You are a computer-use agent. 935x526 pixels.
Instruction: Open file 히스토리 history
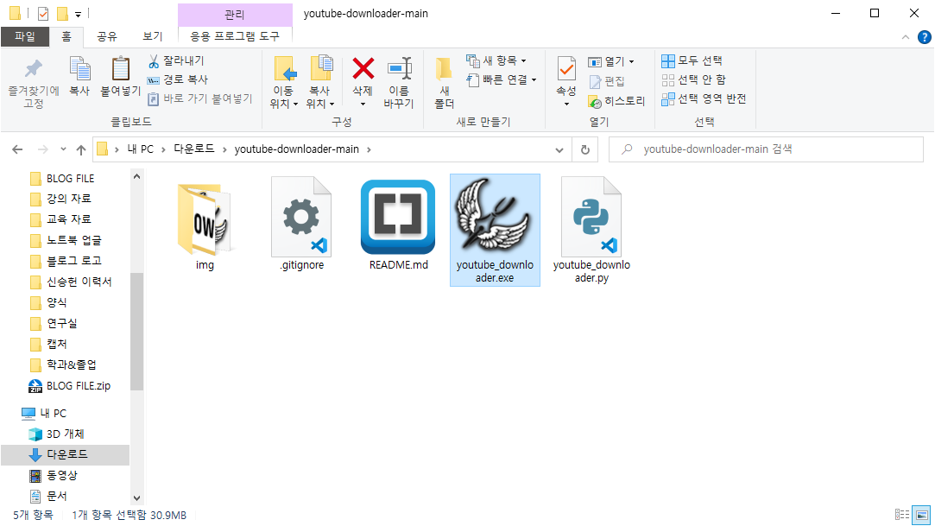pos(616,101)
